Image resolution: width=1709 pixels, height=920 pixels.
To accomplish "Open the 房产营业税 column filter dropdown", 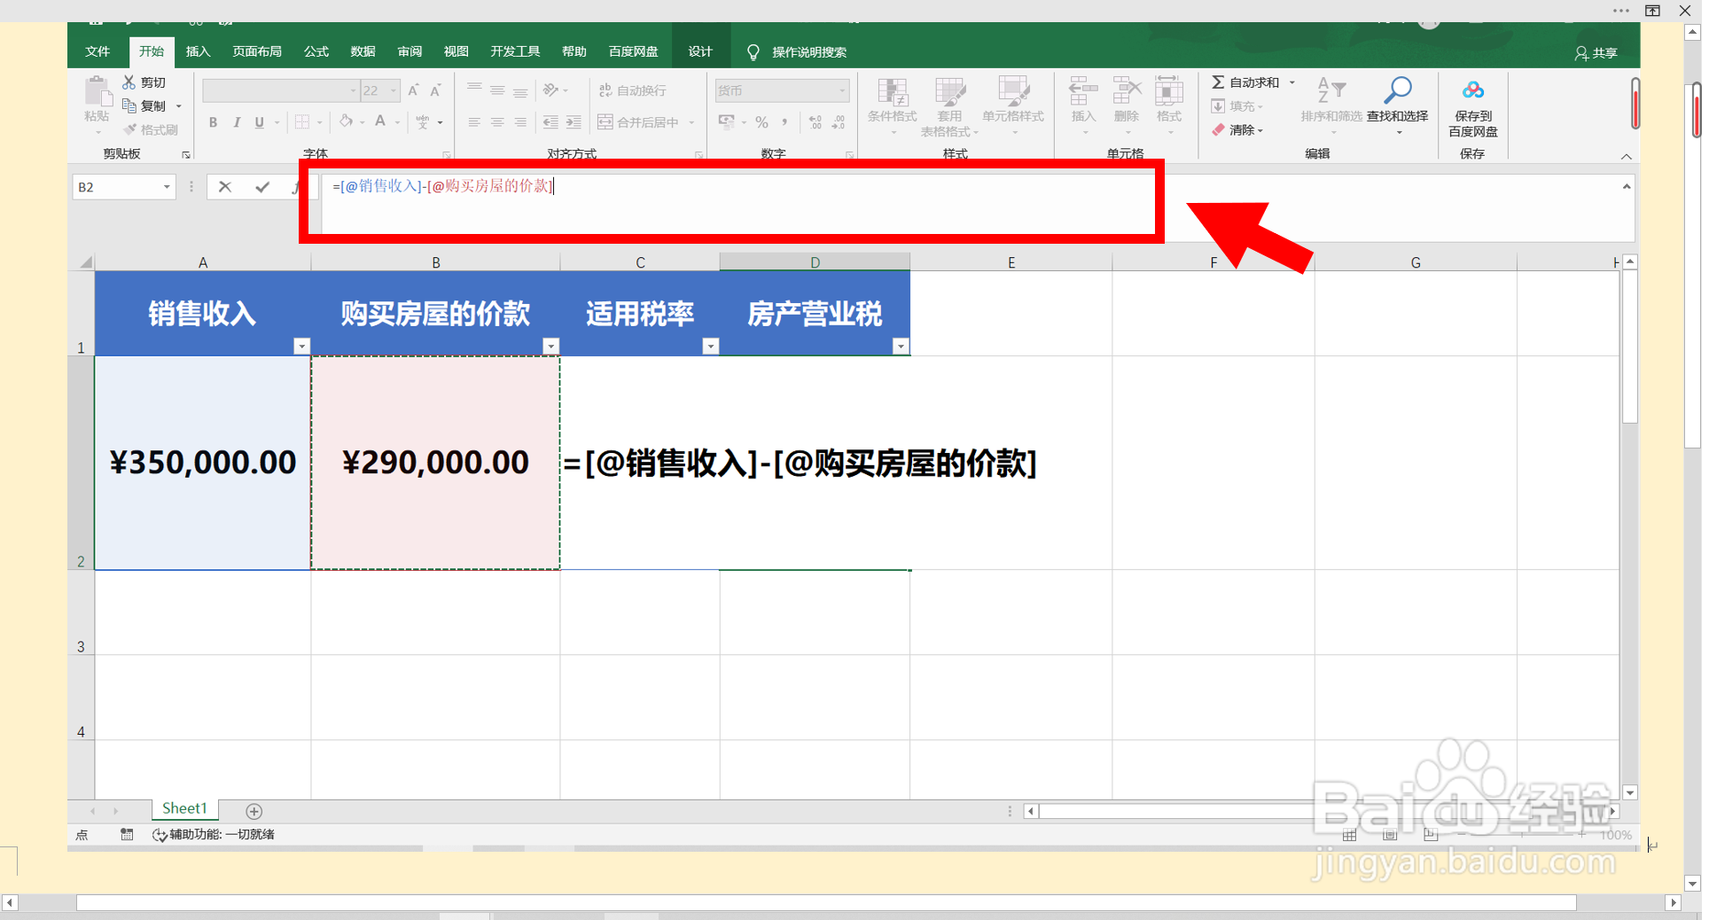I will [x=901, y=346].
